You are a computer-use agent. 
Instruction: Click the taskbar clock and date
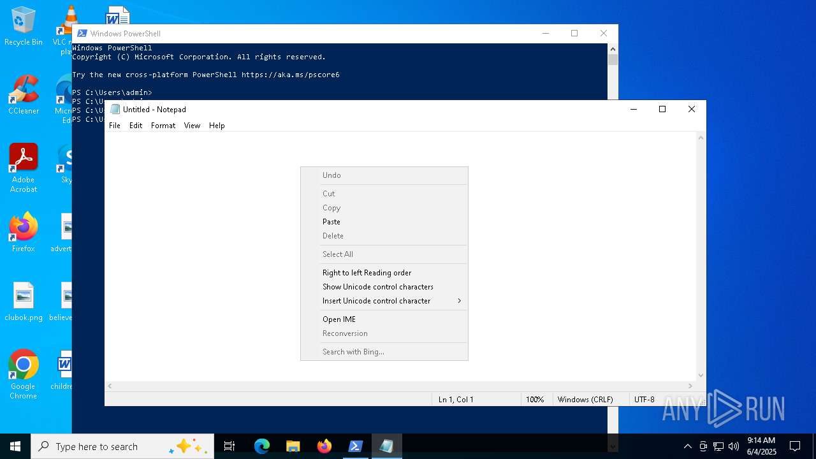[x=761, y=446]
